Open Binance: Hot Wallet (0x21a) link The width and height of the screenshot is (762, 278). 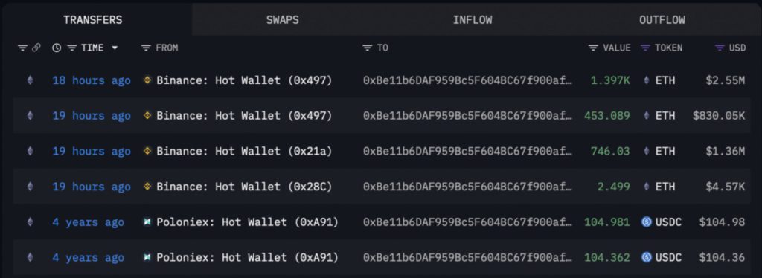(x=244, y=152)
